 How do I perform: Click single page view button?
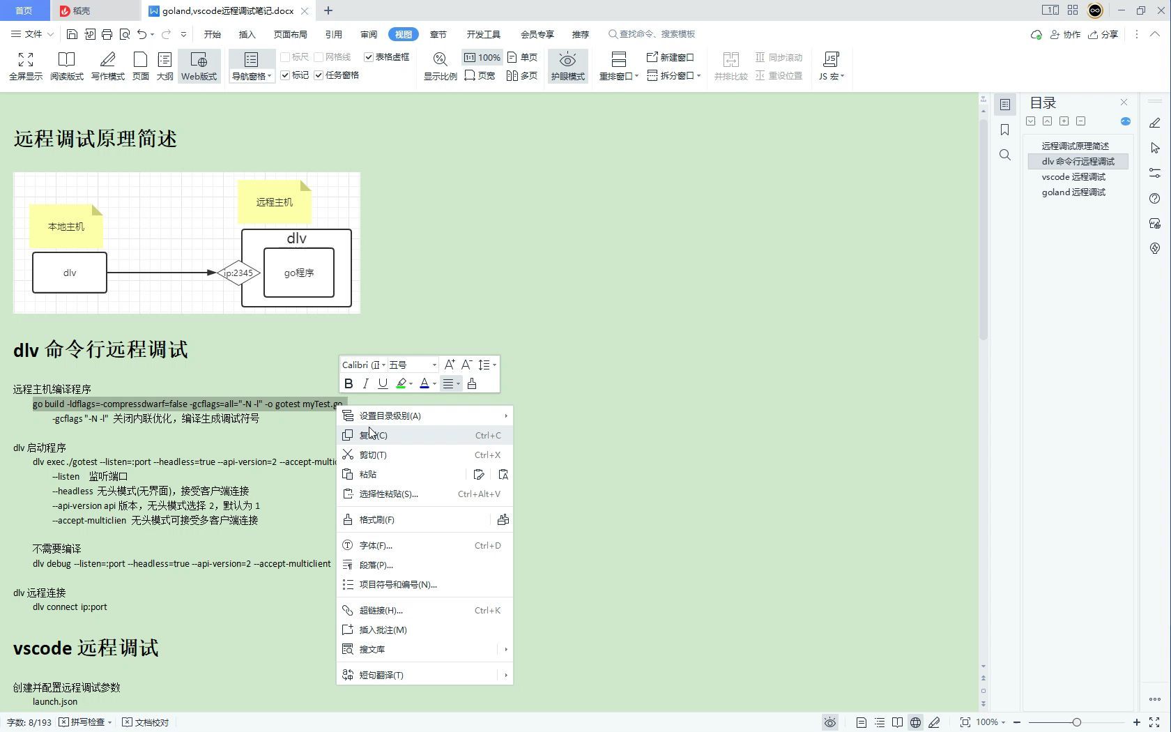[x=523, y=57]
